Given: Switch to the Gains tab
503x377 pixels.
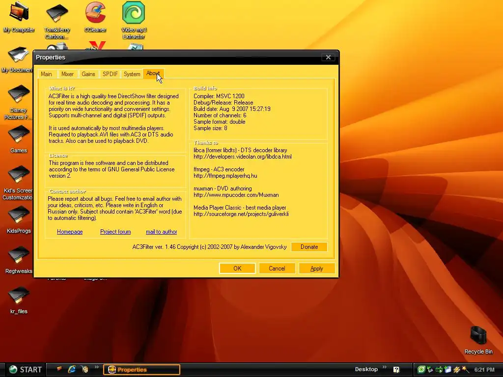Looking at the screenshot, I should coord(88,74).
